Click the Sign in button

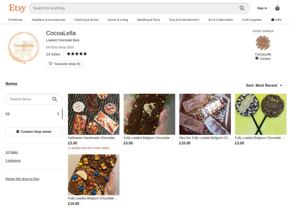tap(262, 8)
